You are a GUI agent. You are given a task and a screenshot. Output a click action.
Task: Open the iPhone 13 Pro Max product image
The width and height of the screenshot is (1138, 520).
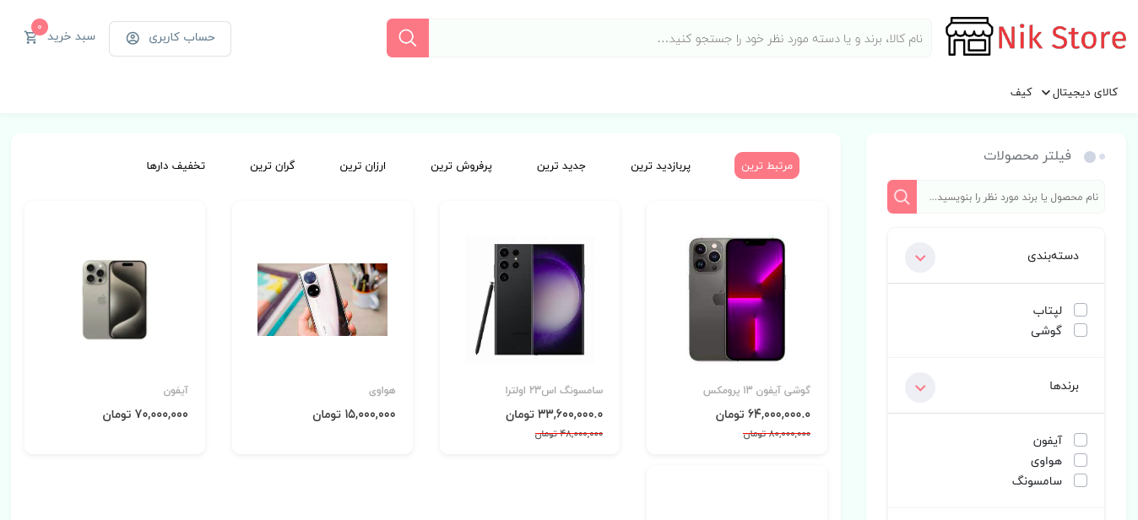737,300
